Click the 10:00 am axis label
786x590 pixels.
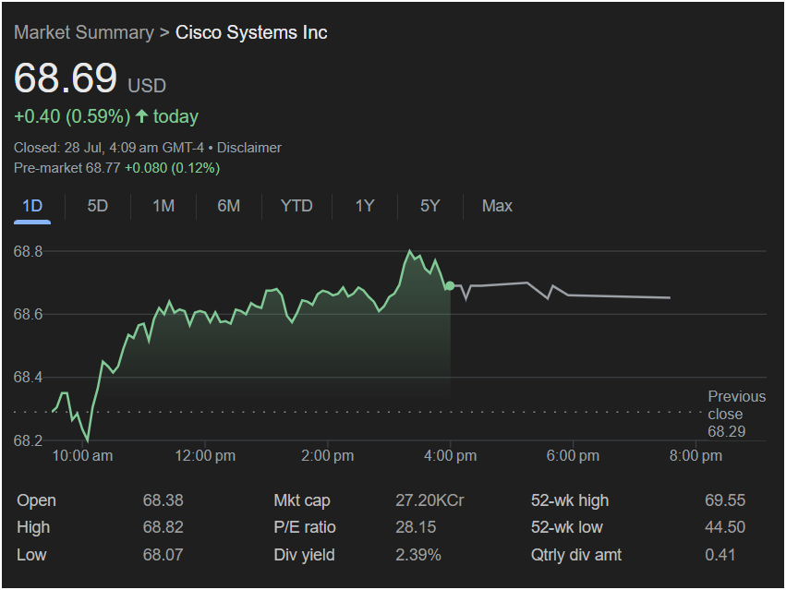point(82,456)
